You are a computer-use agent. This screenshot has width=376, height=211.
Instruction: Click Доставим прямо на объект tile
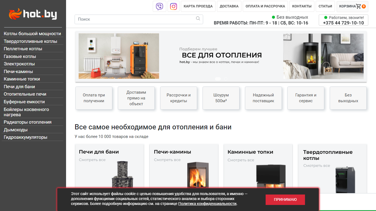tap(136, 98)
